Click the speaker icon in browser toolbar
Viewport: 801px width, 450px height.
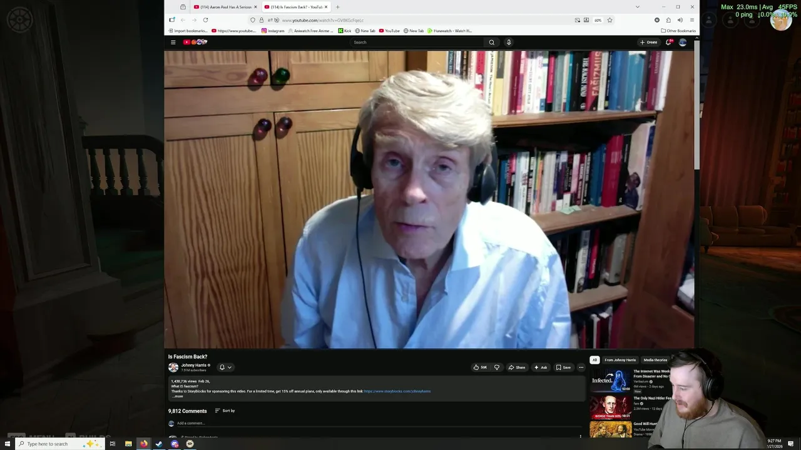click(680, 20)
